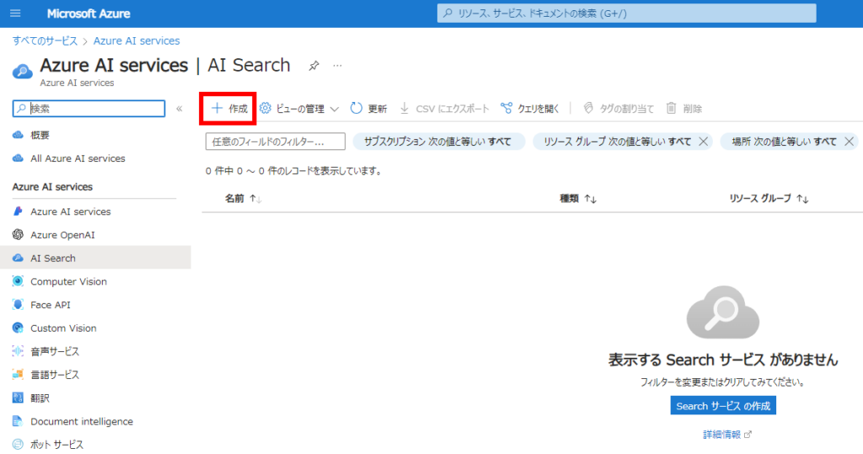This screenshot has height=454, width=863.
Task: Click the Custom Vision icon
Action: (x=19, y=328)
